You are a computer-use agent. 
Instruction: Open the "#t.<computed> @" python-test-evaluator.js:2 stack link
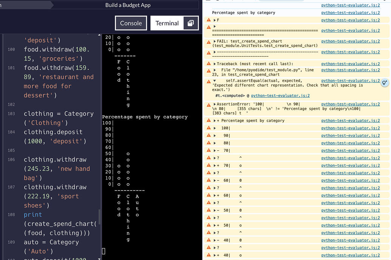280,96
